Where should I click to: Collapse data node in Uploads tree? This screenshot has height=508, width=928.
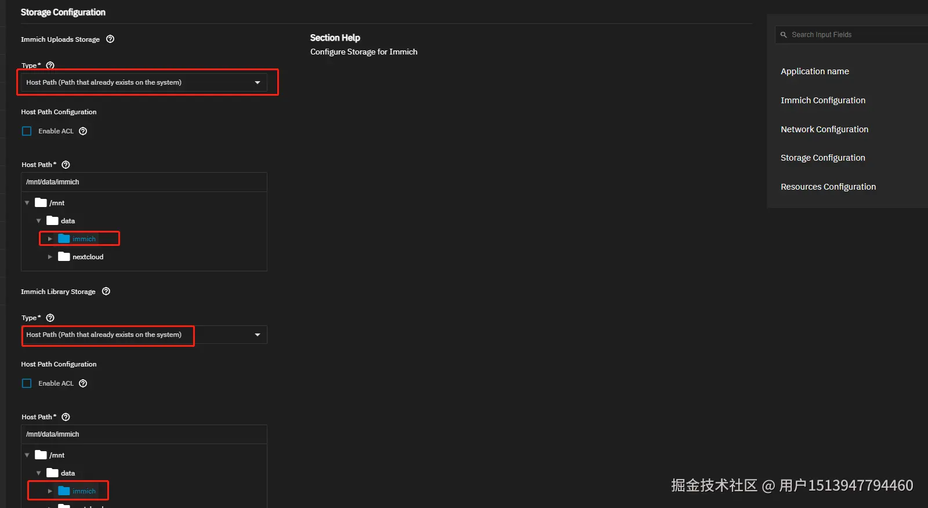pos(38,221)
